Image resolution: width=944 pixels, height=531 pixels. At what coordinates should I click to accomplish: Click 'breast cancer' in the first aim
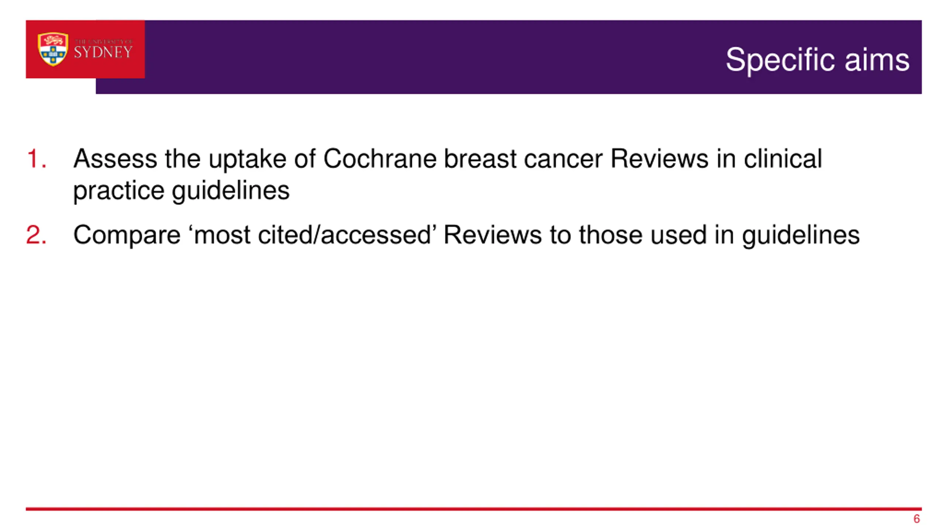point(523,159)
